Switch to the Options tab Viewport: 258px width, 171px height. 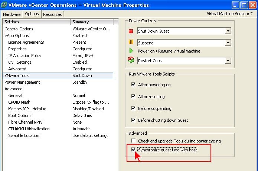32,14
